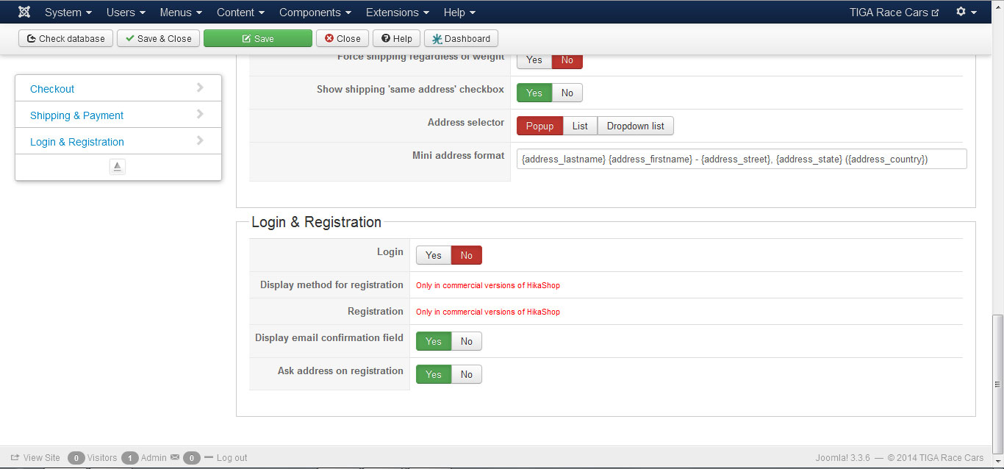Set Force shipping regardless of weight to No
Screen dimensions: 1004x469
(567, 60)
